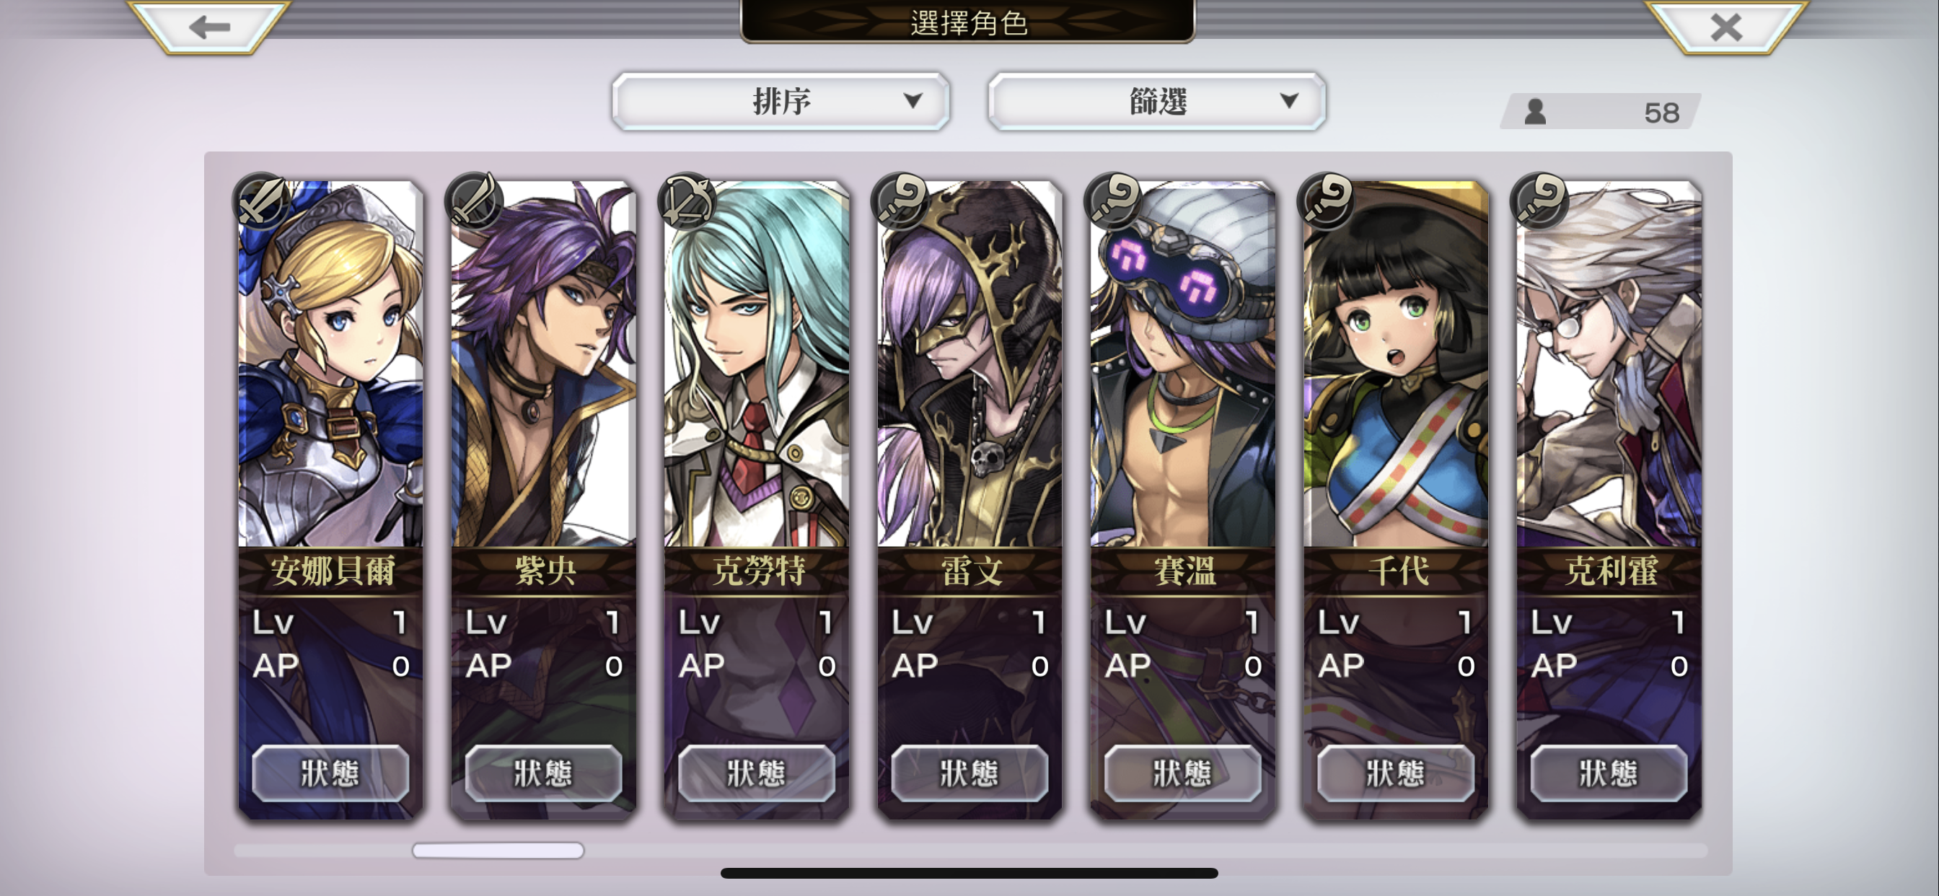The height and width of the screenshot is (896, 1939).
Task: Close the character selection with X icon
Action: [1725, 28]
